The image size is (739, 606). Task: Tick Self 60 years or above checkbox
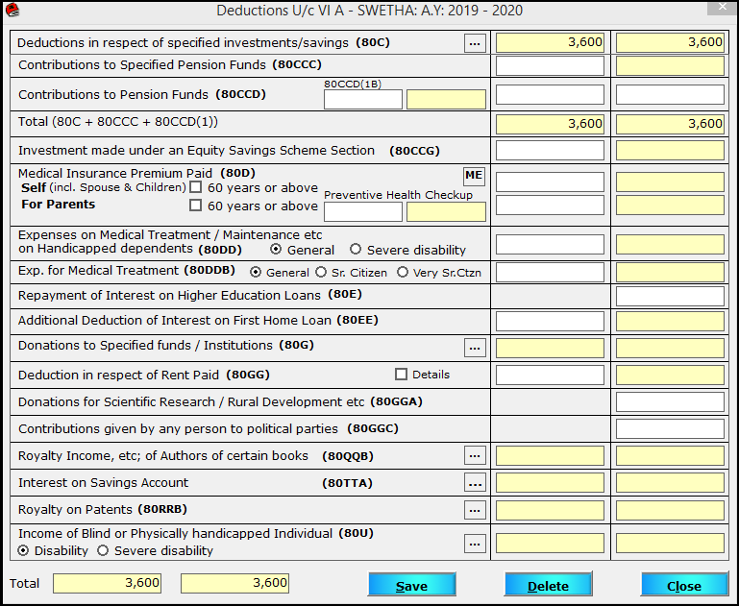tap(196, 187)
